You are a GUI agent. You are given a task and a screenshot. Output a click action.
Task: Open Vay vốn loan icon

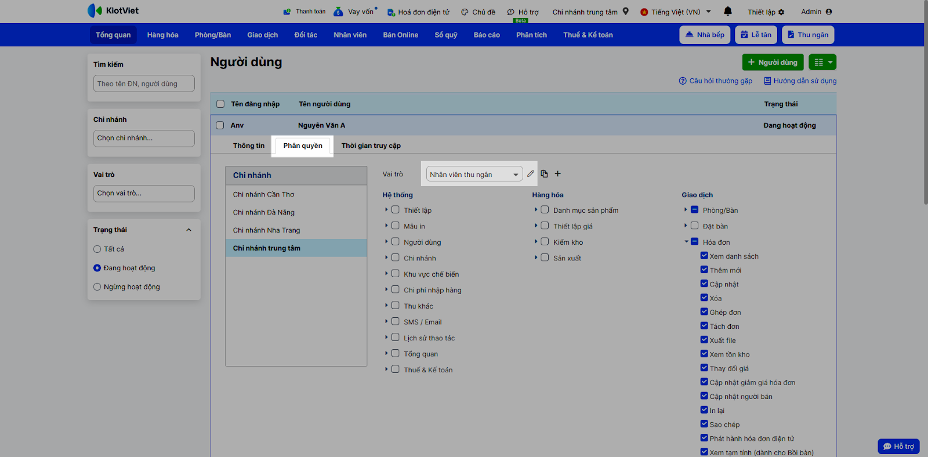[x=338, y=12]
